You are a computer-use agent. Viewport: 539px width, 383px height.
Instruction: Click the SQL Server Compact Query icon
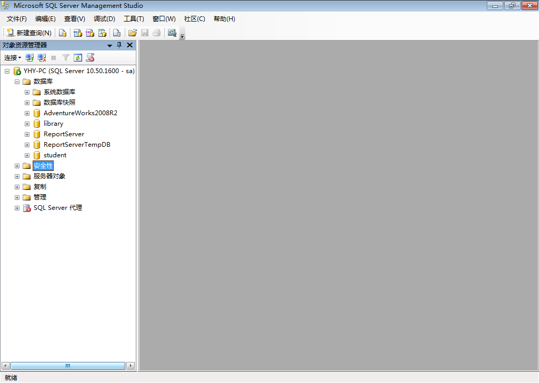[117, 33]
